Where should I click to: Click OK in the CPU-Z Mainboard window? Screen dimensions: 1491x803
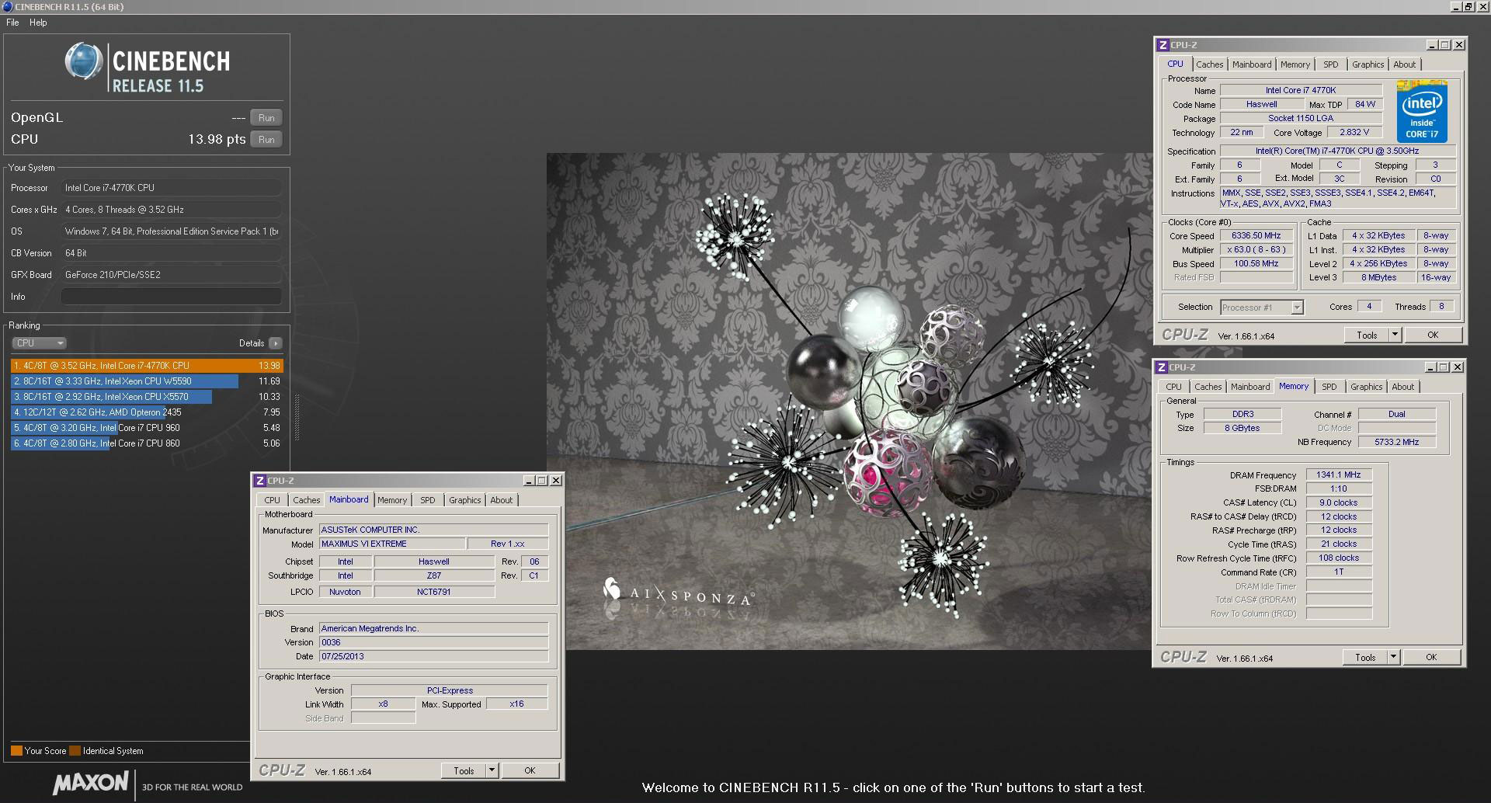530,770
